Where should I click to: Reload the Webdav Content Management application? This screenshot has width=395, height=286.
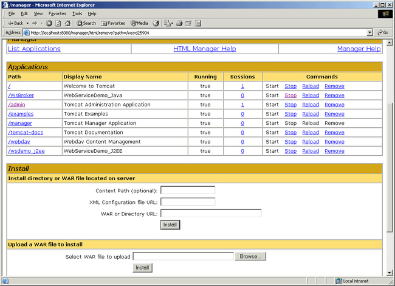click(x=311, y=142)
